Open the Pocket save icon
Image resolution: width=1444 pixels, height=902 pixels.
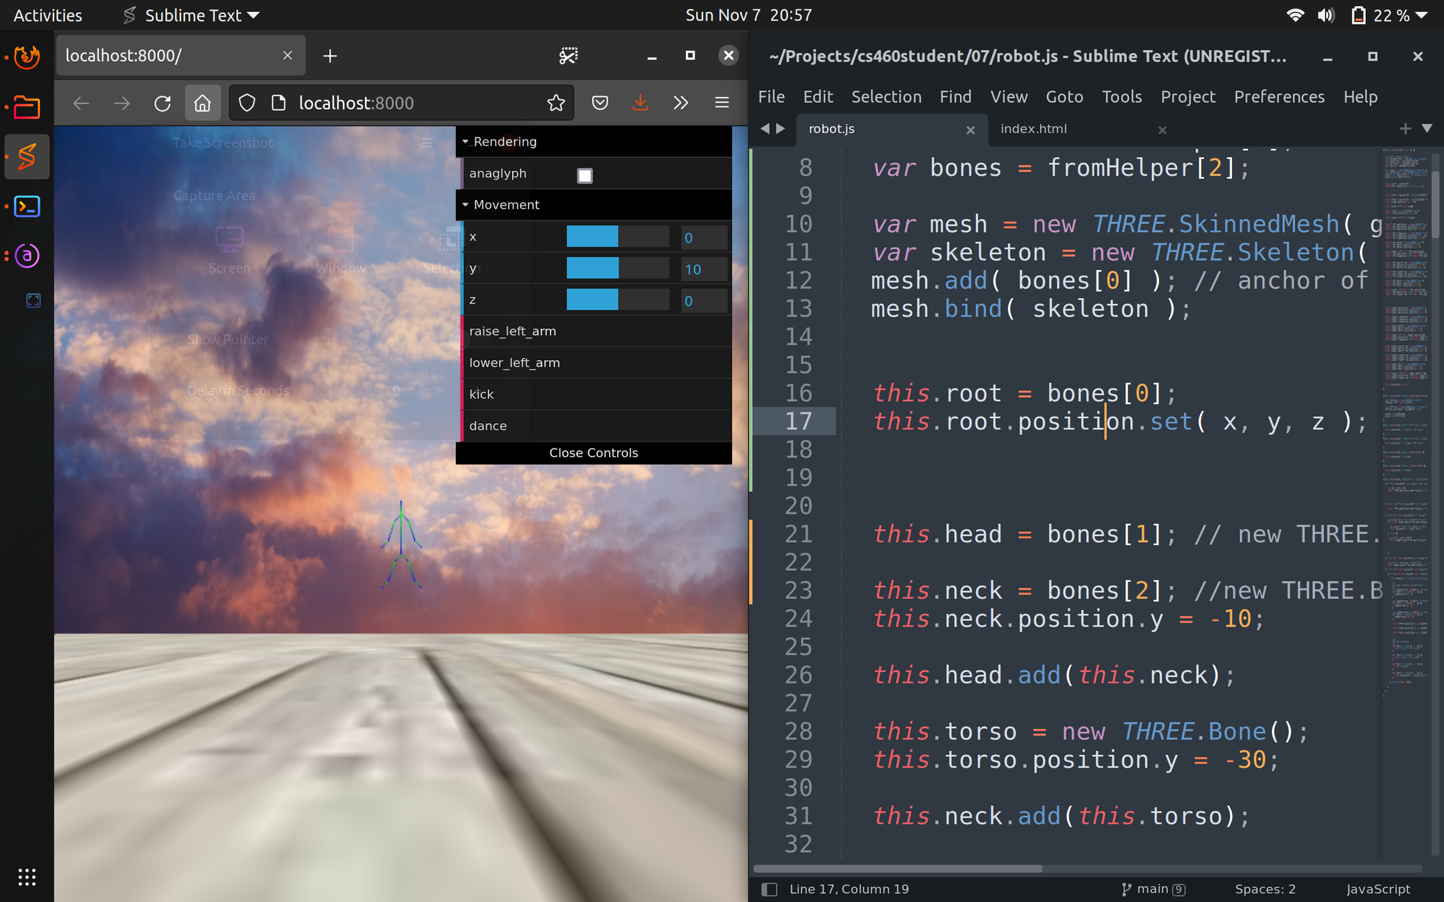tap(600, 103)
